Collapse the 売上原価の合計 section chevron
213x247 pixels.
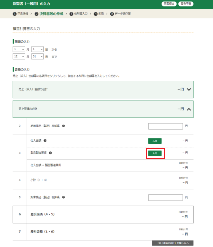tap(189, 109)
